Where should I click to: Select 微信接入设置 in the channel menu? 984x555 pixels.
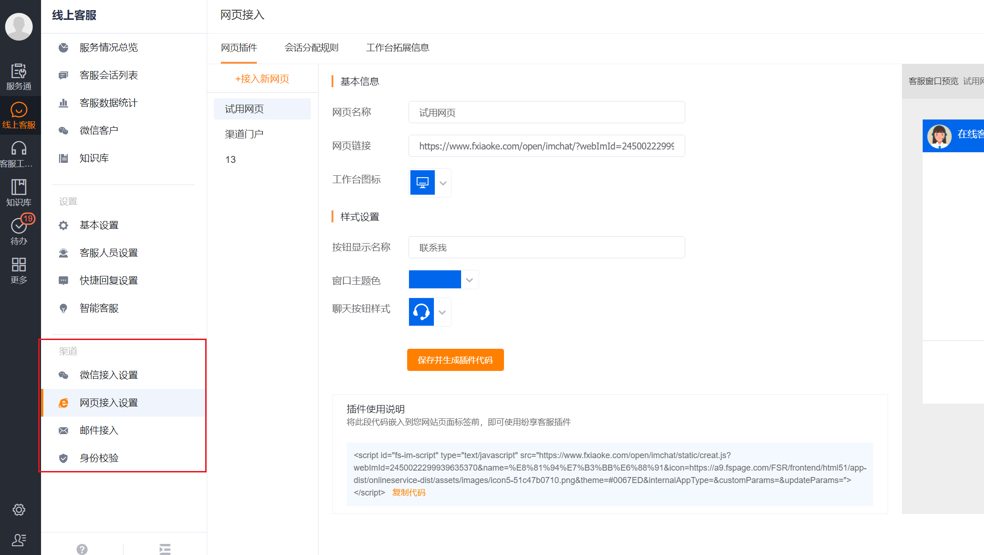pos(109,375)
